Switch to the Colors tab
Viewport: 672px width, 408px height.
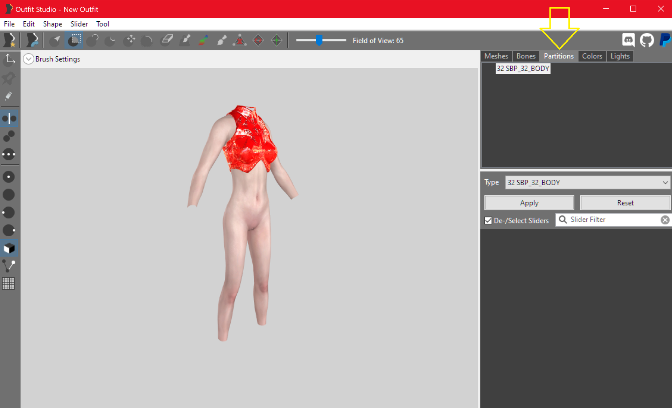tap(592, 56)
